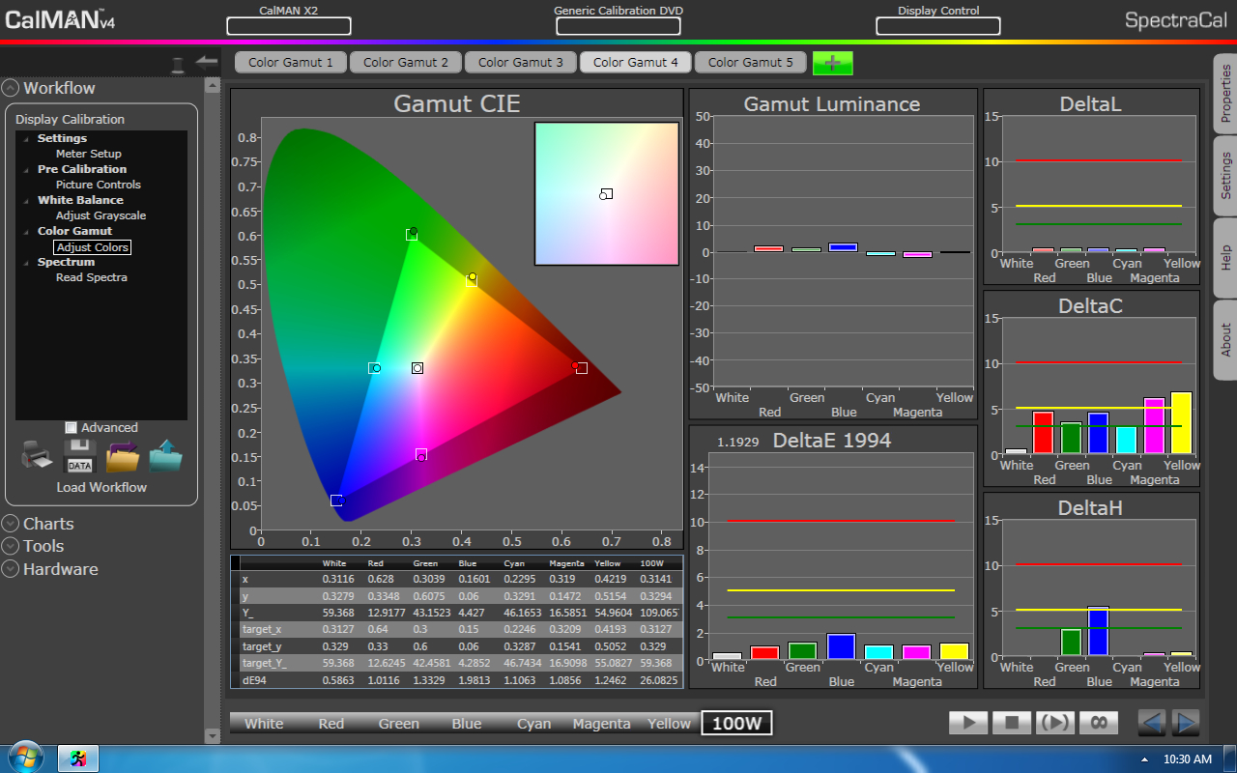Select the Adjust Colors workflow step

coord(92,247)
